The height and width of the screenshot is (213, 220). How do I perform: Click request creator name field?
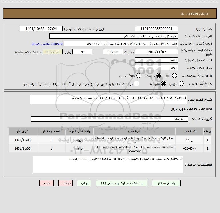tap(121, 43)
